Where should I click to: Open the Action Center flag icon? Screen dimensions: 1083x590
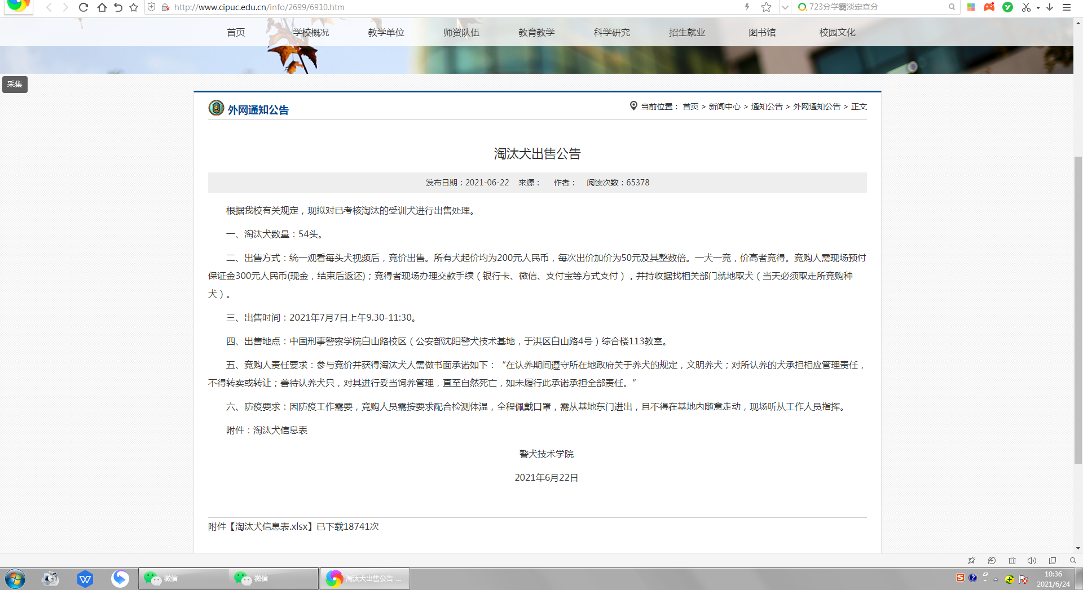[1023, 579]
